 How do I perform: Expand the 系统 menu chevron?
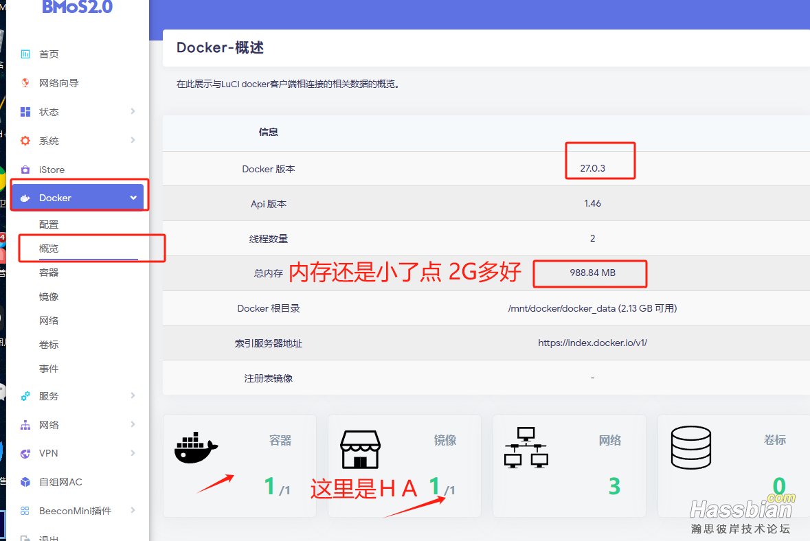click(x=133, y=140)
